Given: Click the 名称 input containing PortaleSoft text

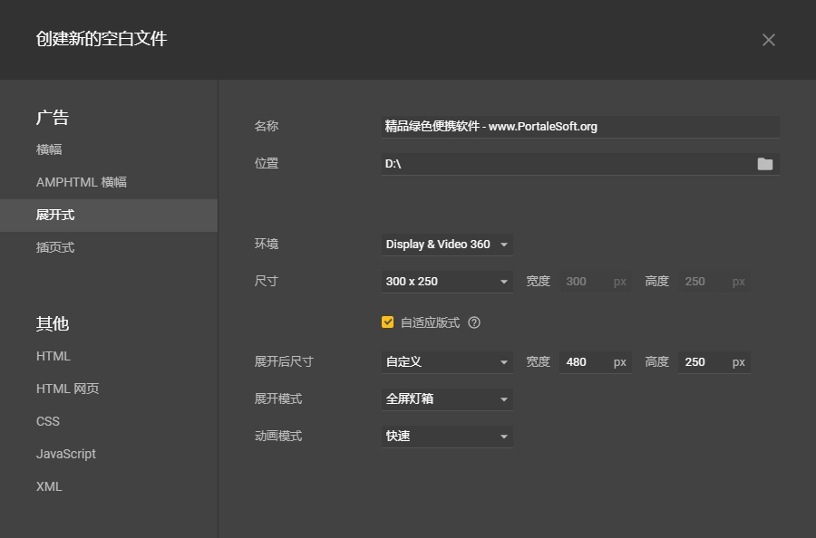Looking at the screenshot, I should 580,126.
